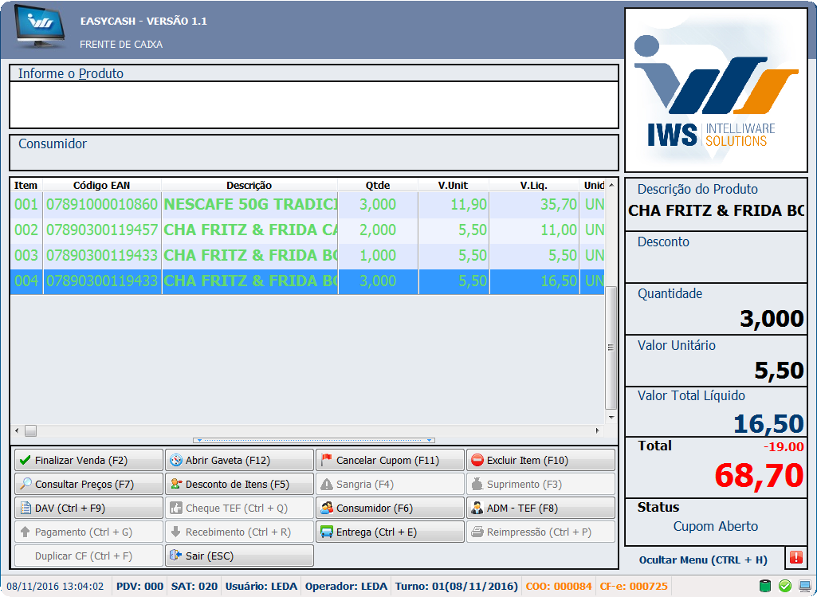Click the green check status icon in status bar
This screenshot has width=817, height=597.
[784, 586]
